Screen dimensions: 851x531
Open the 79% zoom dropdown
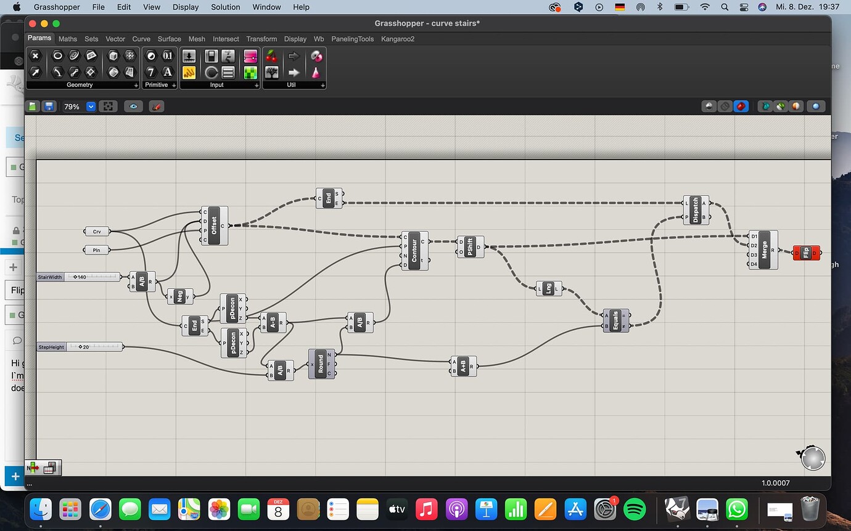pyautogui.click(x=90, y=106)
